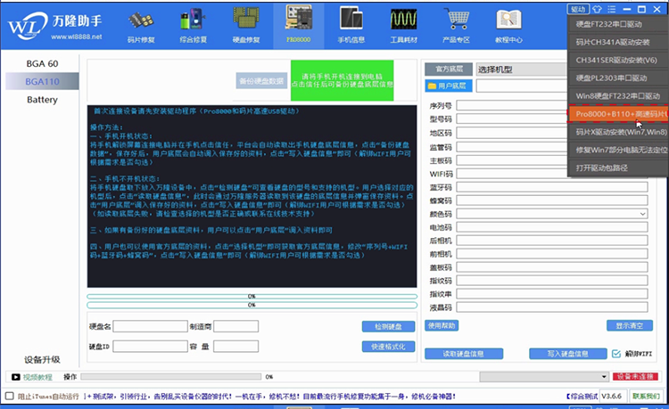Click the 使用帮助 help button
669x409 pixels.
click(442, 326)
